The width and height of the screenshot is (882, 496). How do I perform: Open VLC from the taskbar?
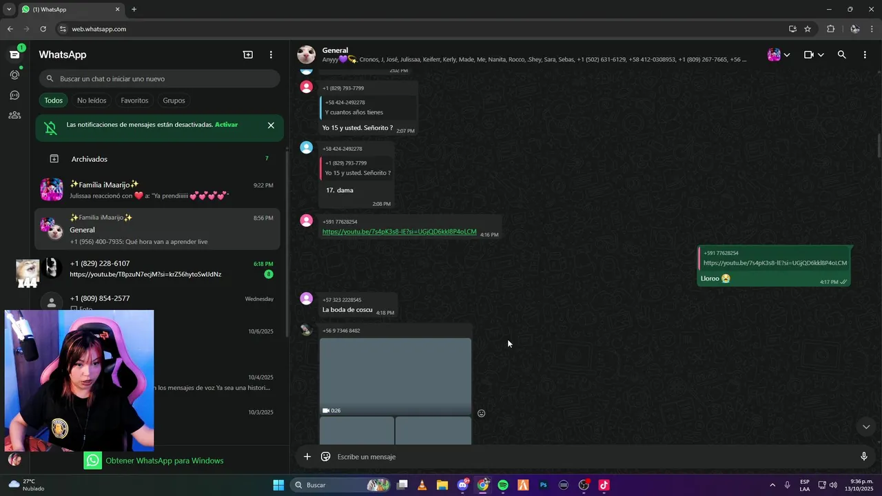pos(422,485)
